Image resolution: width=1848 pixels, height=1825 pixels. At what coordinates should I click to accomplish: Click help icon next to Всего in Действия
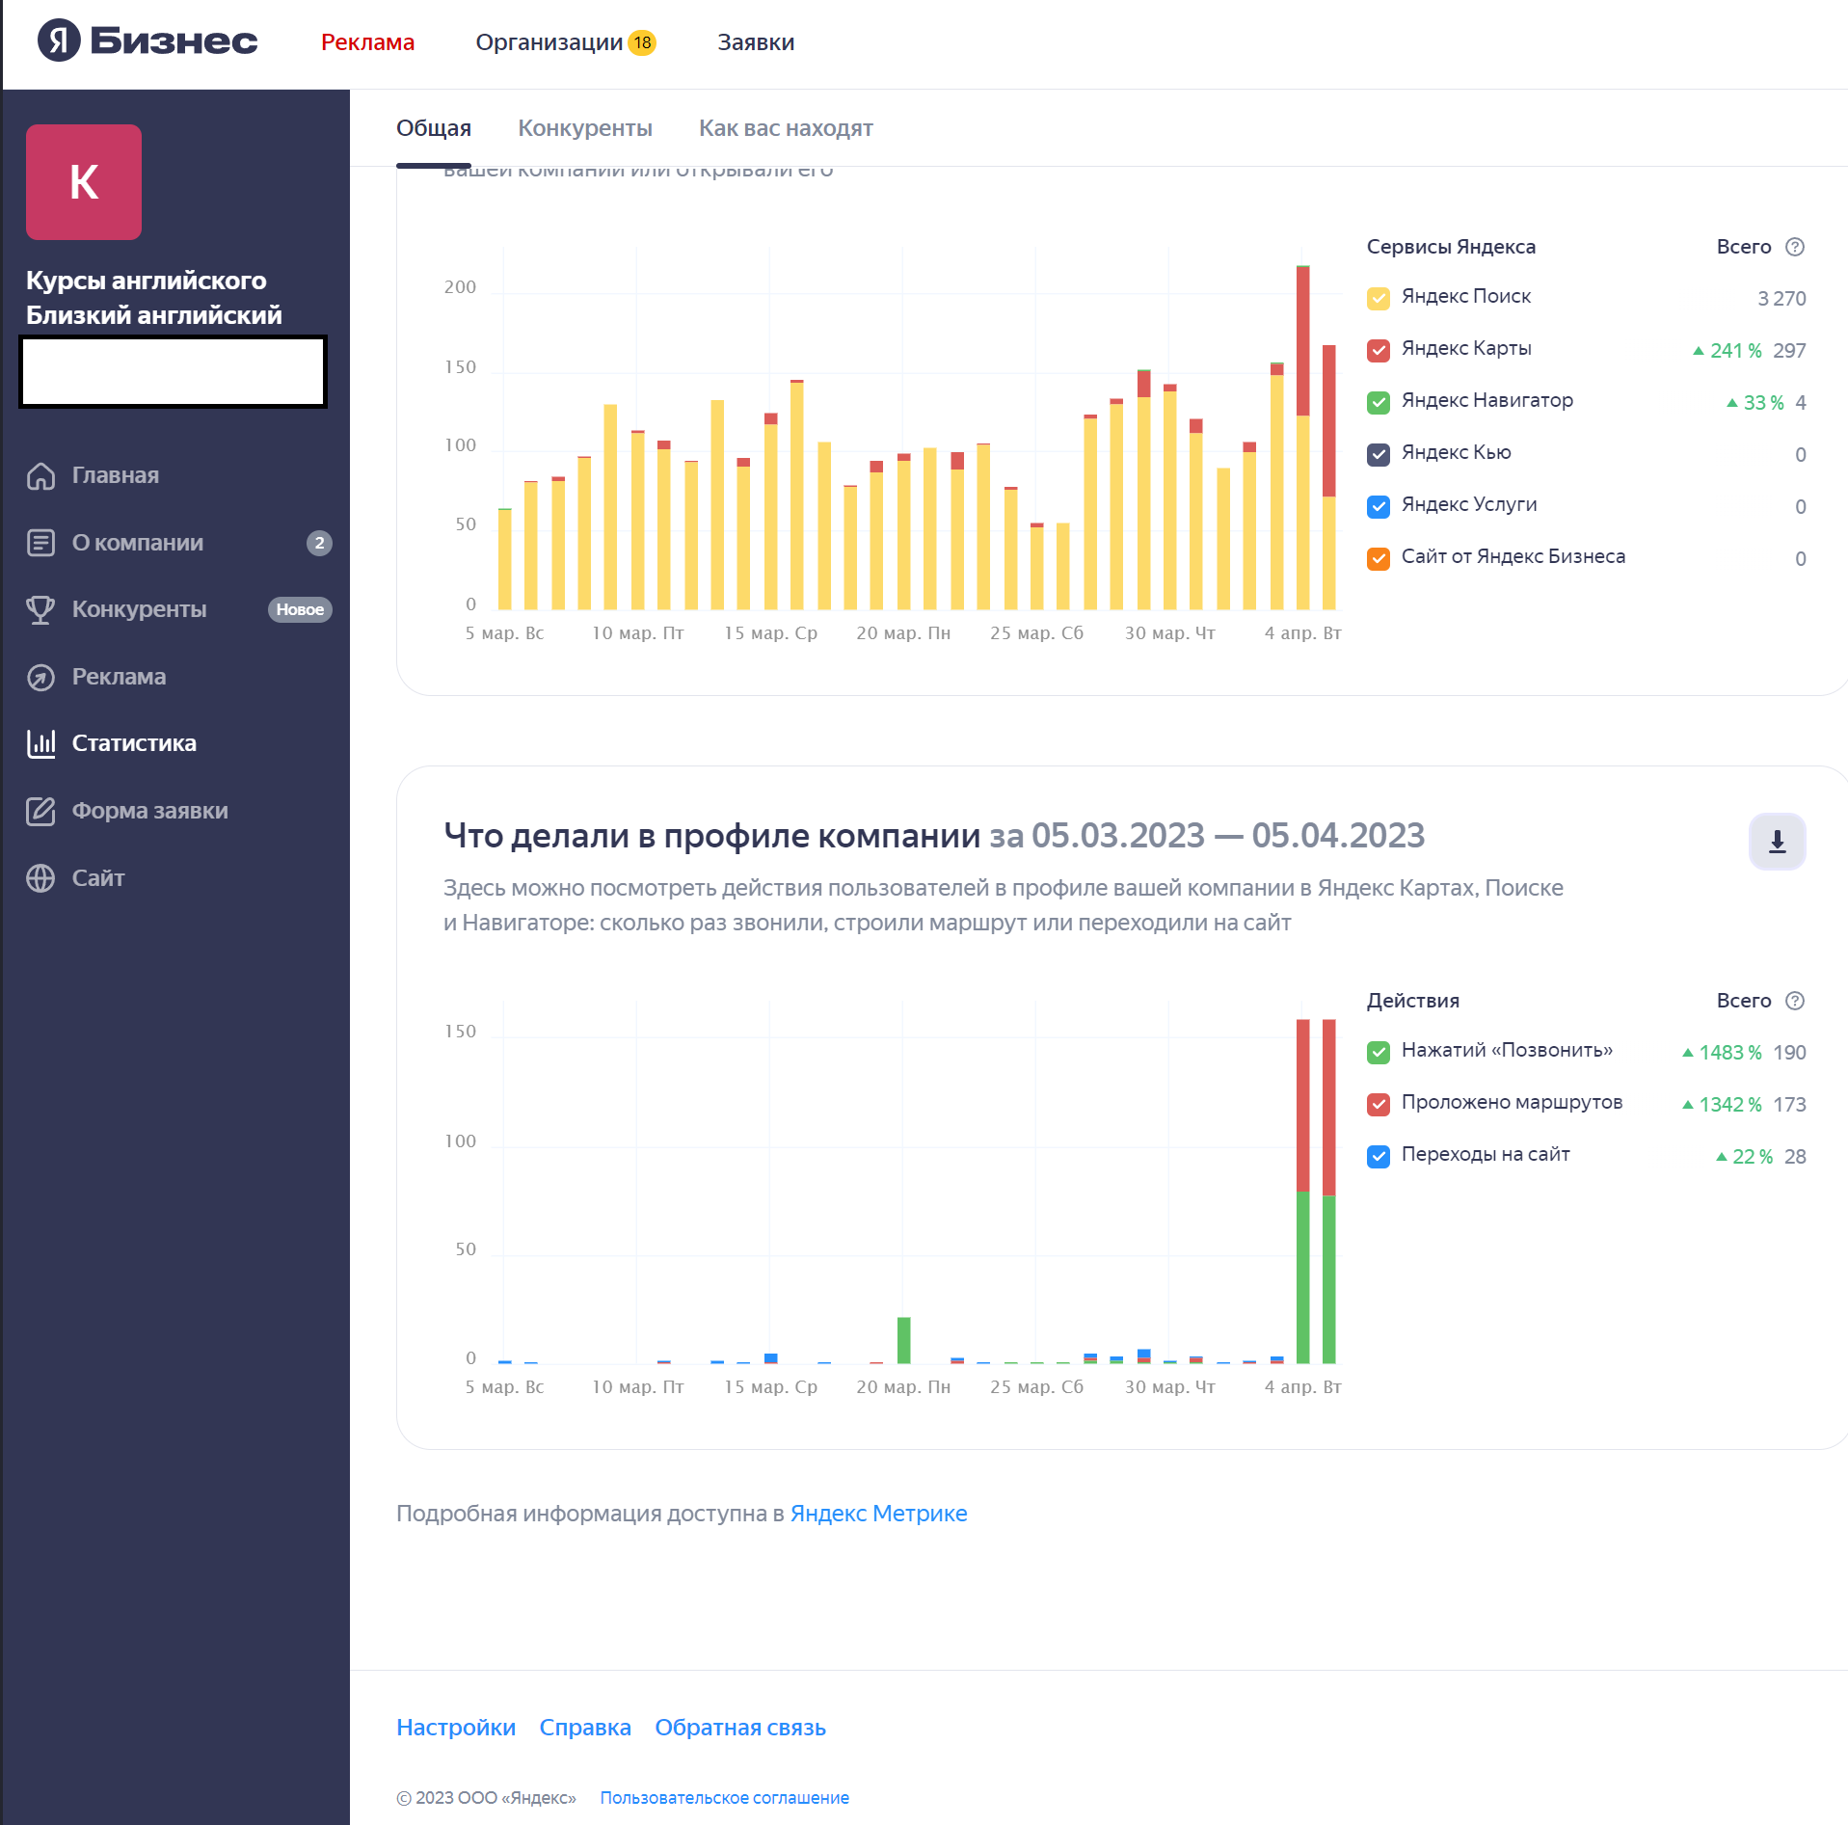coord(1794,1001)
